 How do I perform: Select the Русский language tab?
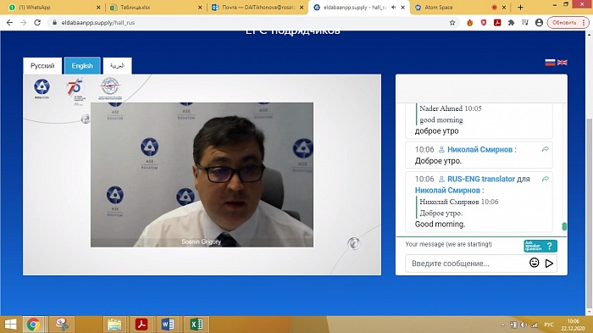pos(42,66)
